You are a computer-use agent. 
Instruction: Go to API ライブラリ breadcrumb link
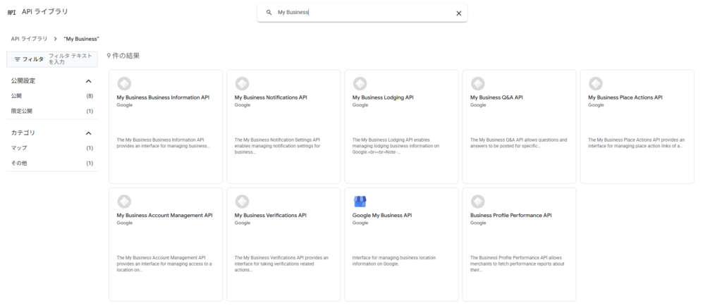click(x=30, y=39)
